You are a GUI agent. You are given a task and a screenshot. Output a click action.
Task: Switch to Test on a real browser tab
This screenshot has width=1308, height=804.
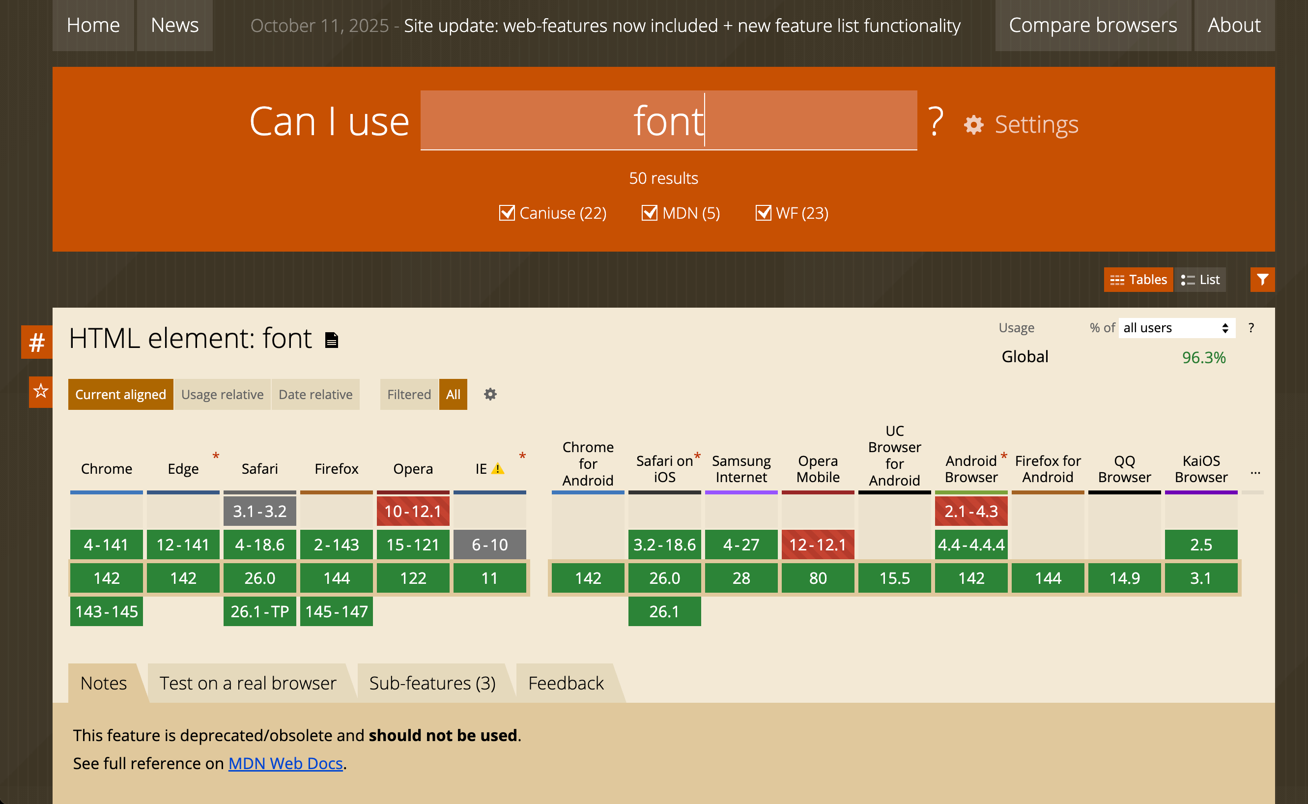coord(248,683)
